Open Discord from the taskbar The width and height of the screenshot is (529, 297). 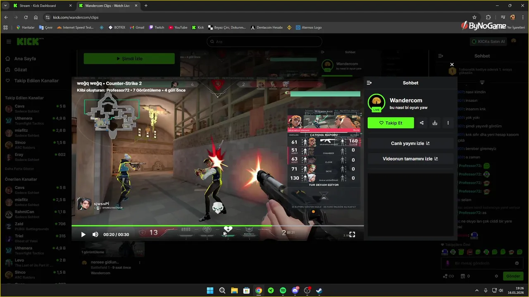click(x=295, y=290)
